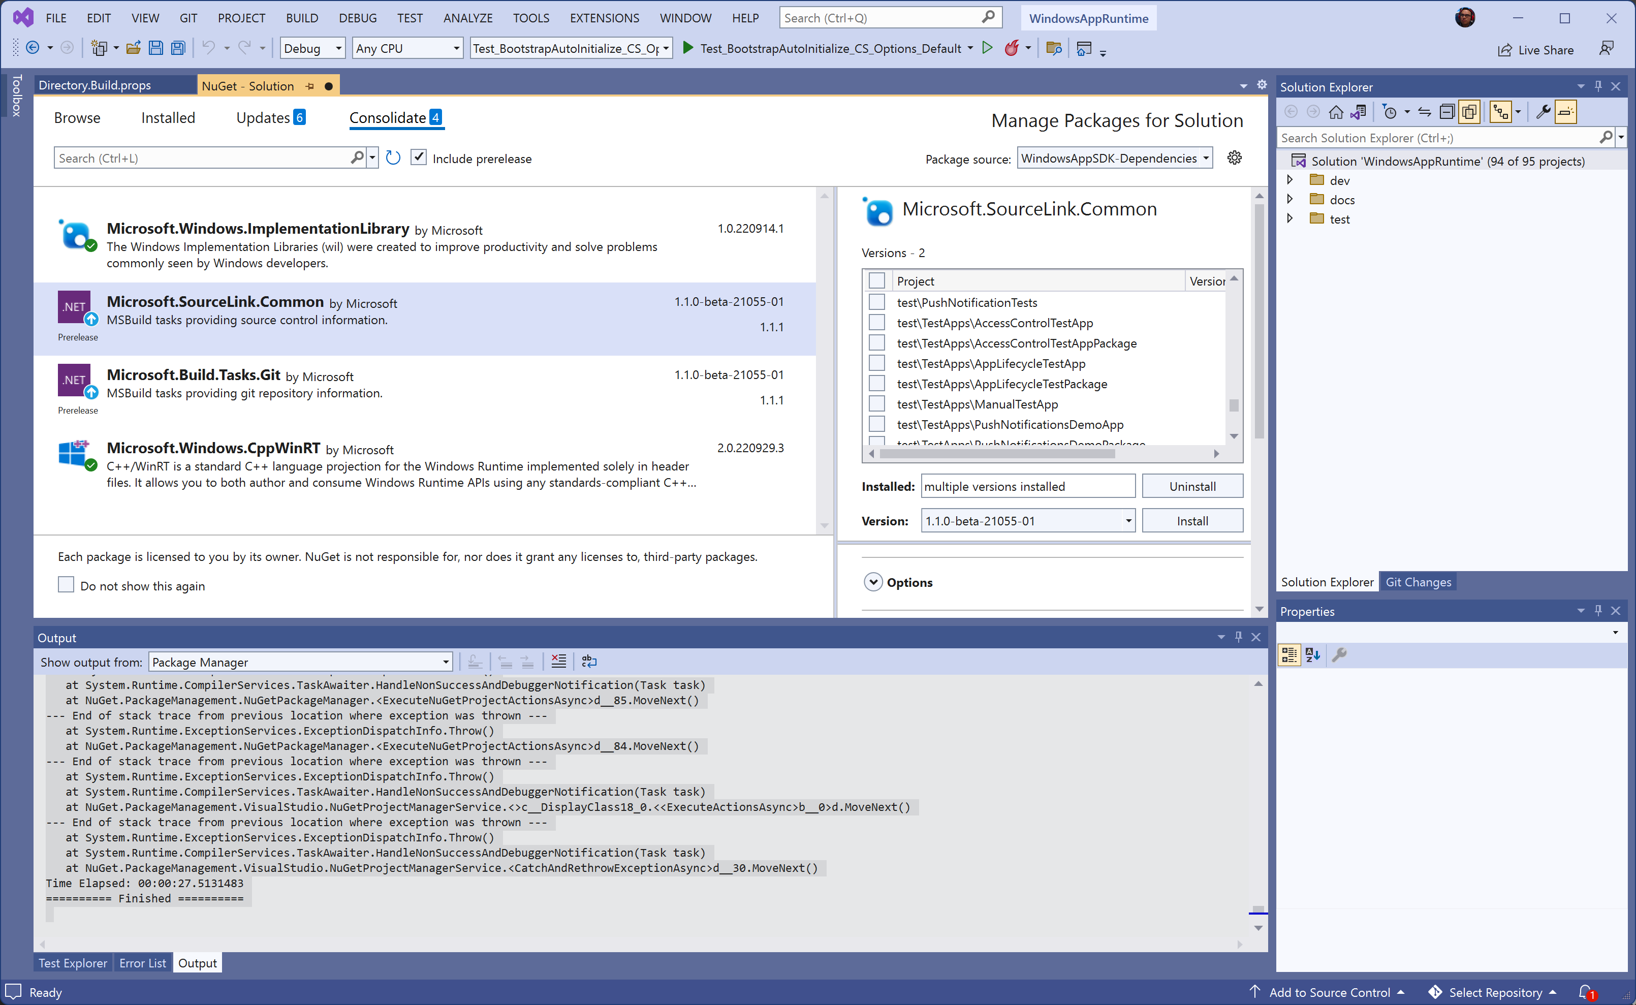
Task: Refresh the NuGet package search results
Action: 393,157
